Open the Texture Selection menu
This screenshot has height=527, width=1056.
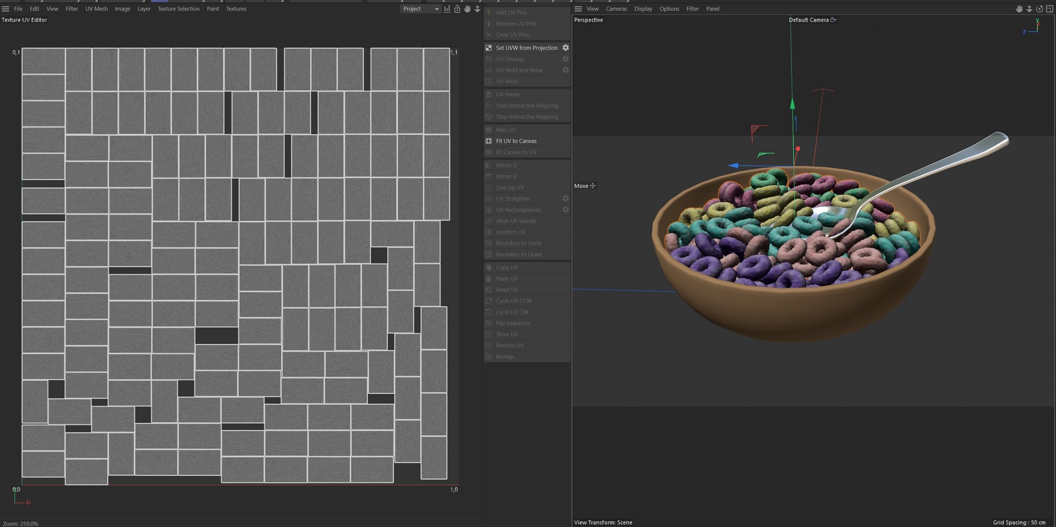tap(179, 9)
